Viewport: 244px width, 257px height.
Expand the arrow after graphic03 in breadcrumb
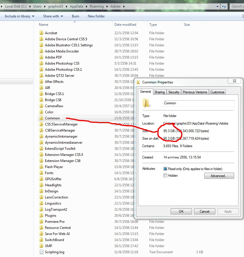pyautogui.click(x=66, y=6)
